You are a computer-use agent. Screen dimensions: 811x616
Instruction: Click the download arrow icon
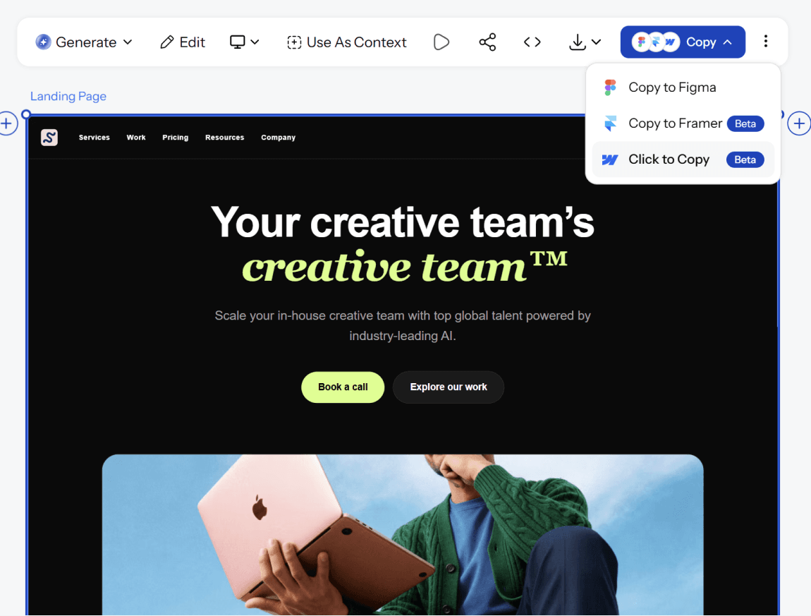click(577, 42)
